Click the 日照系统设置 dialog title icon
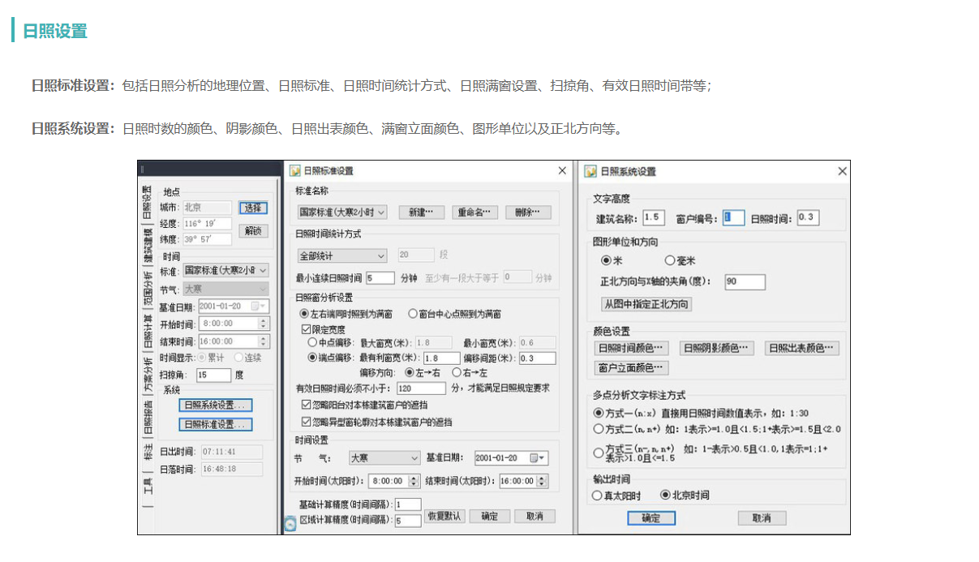Screen dimensions: 979x562 tap(590, 171)
